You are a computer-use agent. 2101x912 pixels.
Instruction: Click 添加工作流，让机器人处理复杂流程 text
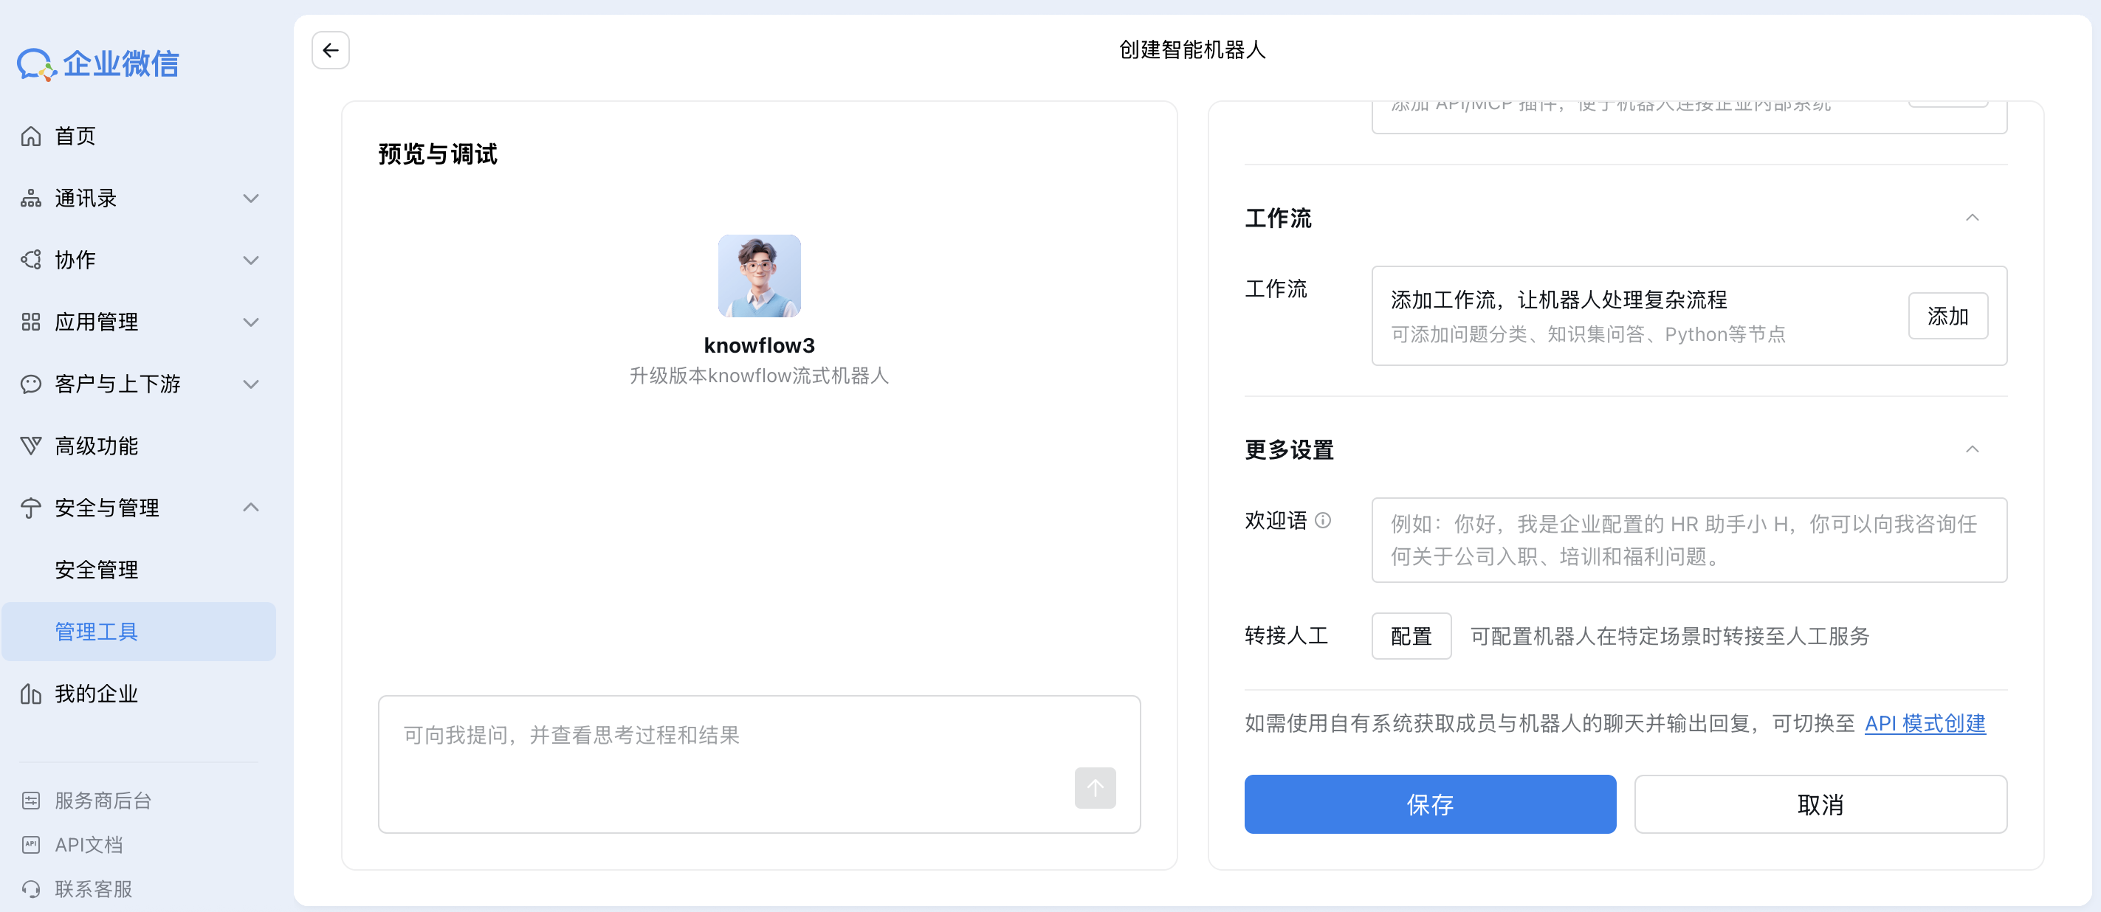coord(1558,300)
